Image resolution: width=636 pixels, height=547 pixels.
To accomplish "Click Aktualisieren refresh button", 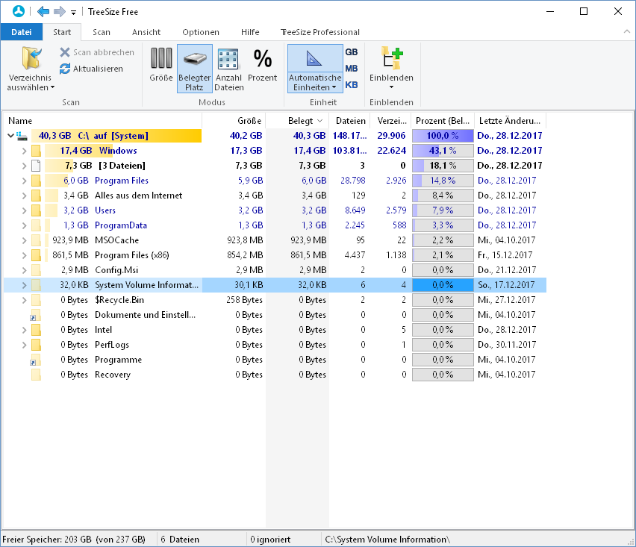I will click(x=91, y=69).
